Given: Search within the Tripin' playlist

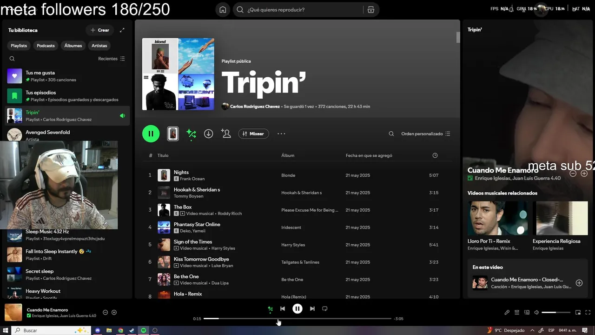Looking at the screenshot, I should tap(391, 134).
